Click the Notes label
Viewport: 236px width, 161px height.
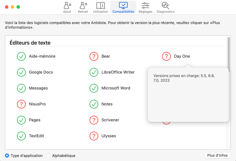click(107, 104)
